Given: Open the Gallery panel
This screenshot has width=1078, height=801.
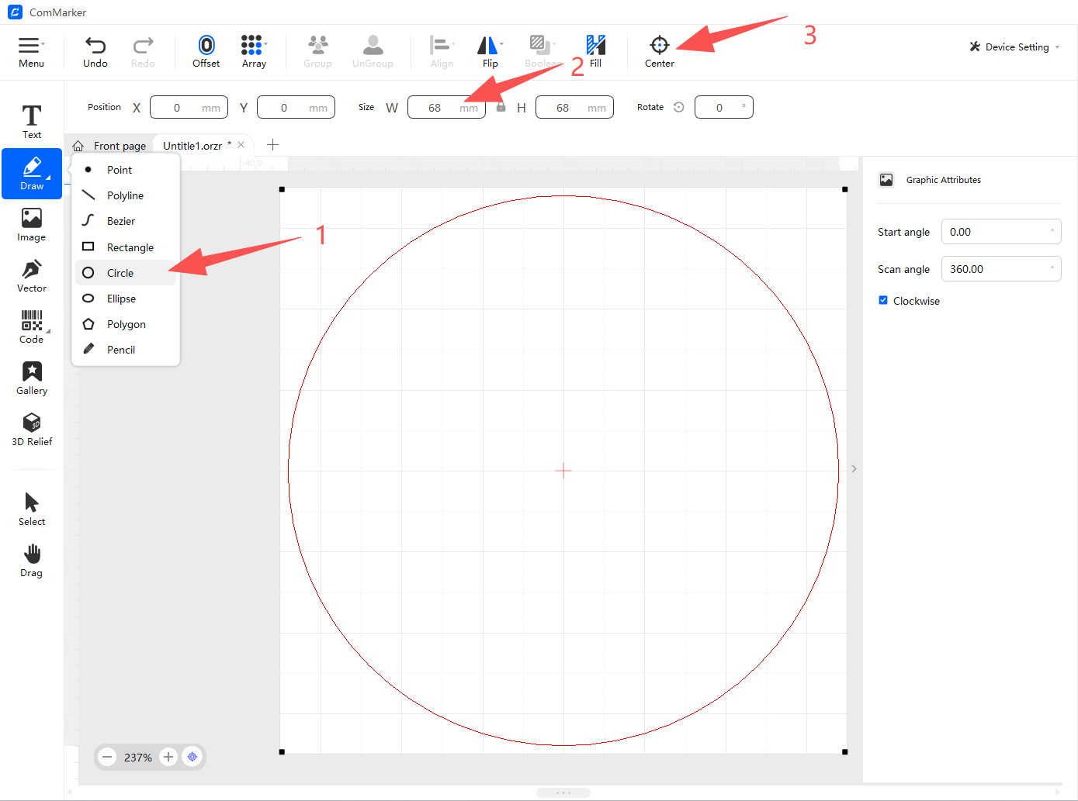Looking at the screenshot, I should [x=31, y=378].
